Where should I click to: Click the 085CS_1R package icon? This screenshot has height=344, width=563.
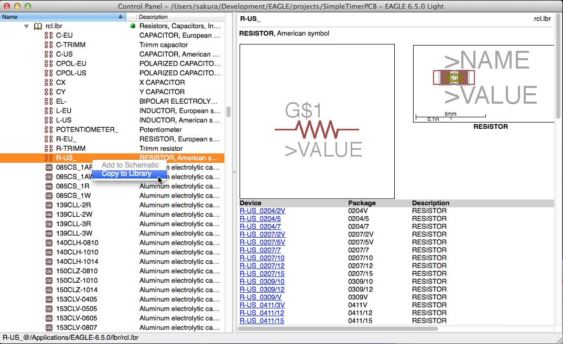click(x=49, y=186)
